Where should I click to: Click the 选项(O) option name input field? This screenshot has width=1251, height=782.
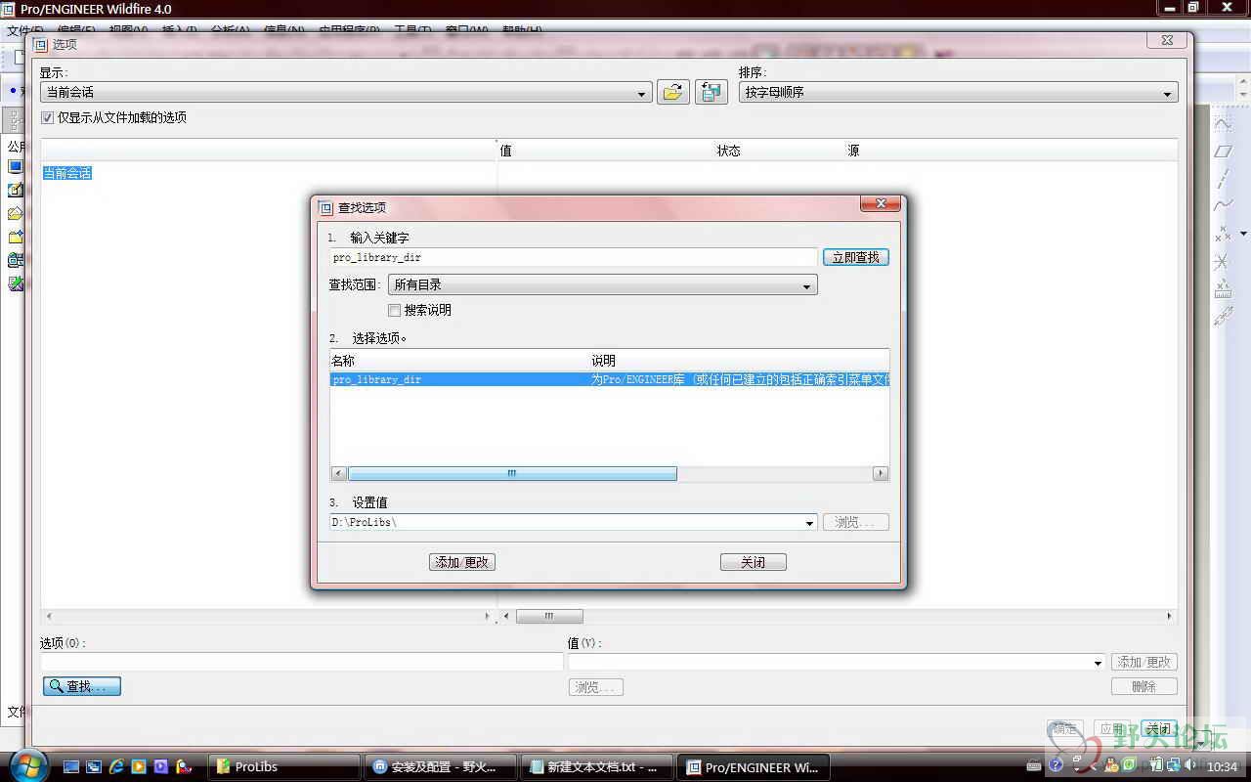pos(301,662)
